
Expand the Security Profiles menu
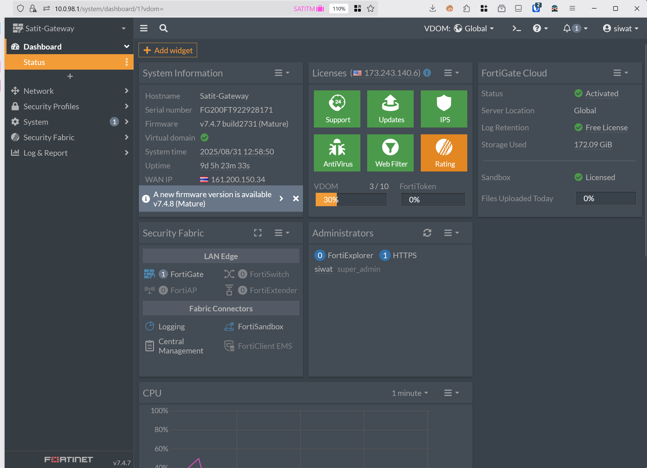(x=69, y=106)
